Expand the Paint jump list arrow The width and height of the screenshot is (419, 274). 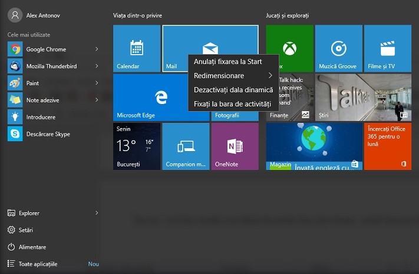tap(97, 83)
